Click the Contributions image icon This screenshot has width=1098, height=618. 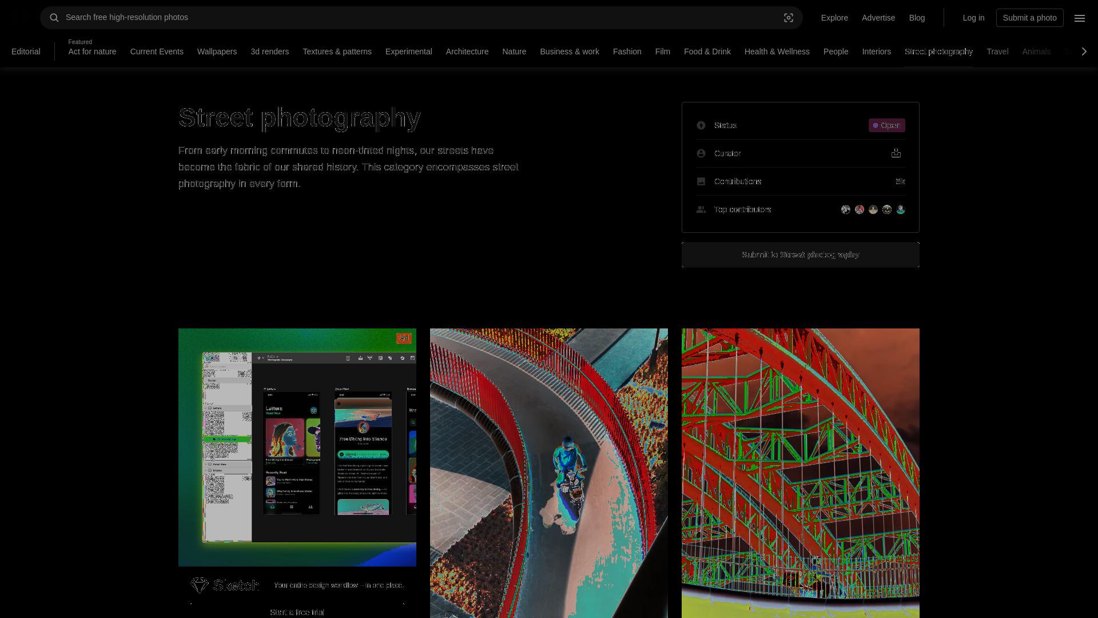click(x=701, y=181)
